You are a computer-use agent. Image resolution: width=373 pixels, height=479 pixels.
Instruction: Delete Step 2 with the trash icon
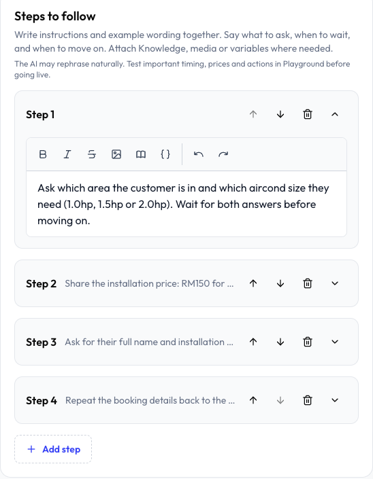click(x=308, y=283)
